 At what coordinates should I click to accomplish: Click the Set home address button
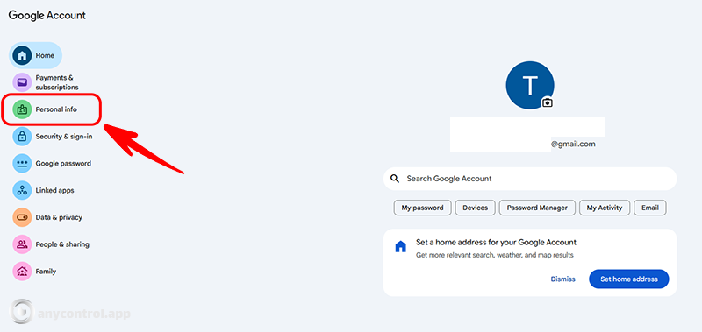click(629, 279)
